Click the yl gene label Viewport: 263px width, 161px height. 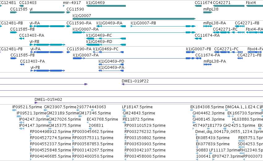(31, 9)
